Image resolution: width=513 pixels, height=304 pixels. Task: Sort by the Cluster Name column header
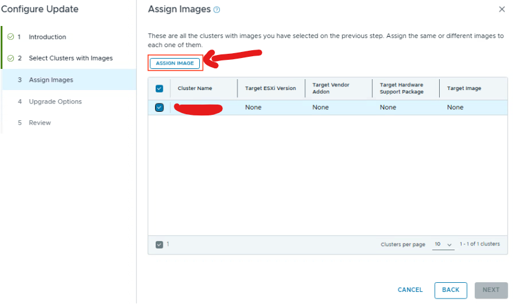point(195,88)
